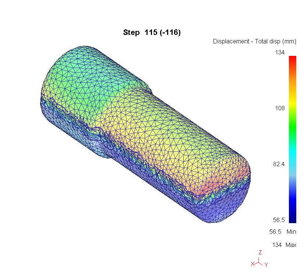
Task: Select the Z axis label on triad
Action: tap(260, 253)
